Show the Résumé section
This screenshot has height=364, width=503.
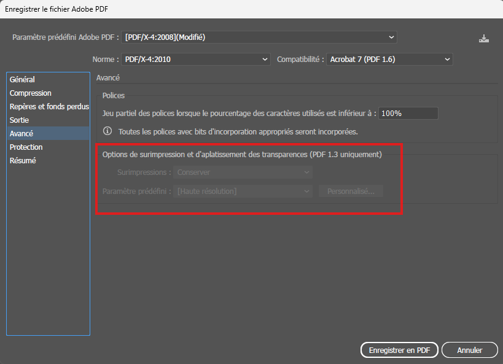coord(23,161)
